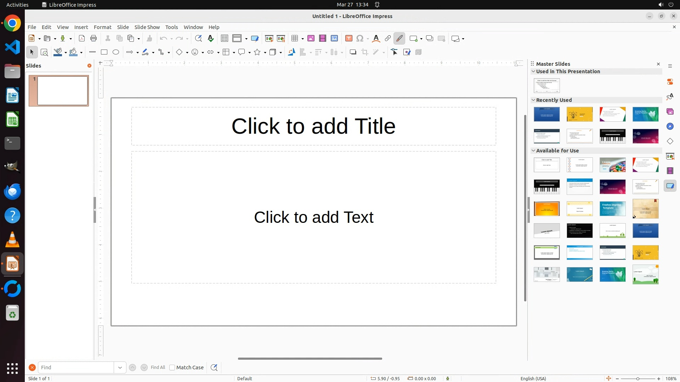
Task: Click the Insert Hyperlink icon
Action: click(x=388, y=39)
